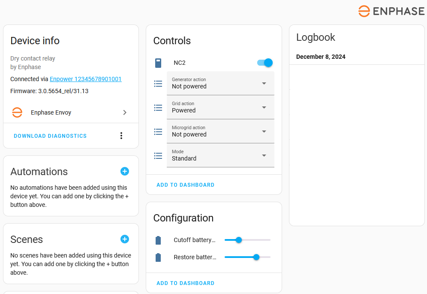This screenshot has height=294, width=427.
Task: Expand the Grid action dropdown
Action: (220, 107)
